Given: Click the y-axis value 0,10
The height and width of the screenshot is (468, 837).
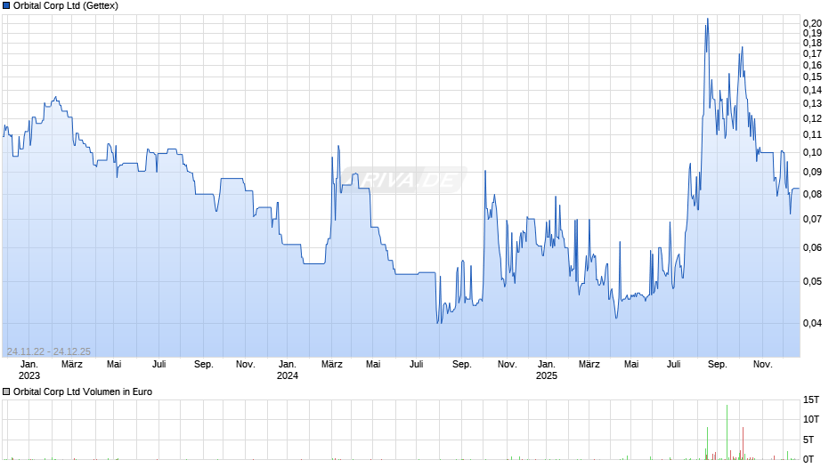Looking at the screenshot, I should [x=812, y=152].
